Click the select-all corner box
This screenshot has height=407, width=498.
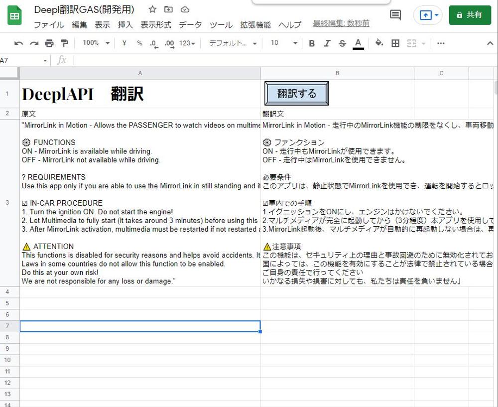tap(9, 73)
